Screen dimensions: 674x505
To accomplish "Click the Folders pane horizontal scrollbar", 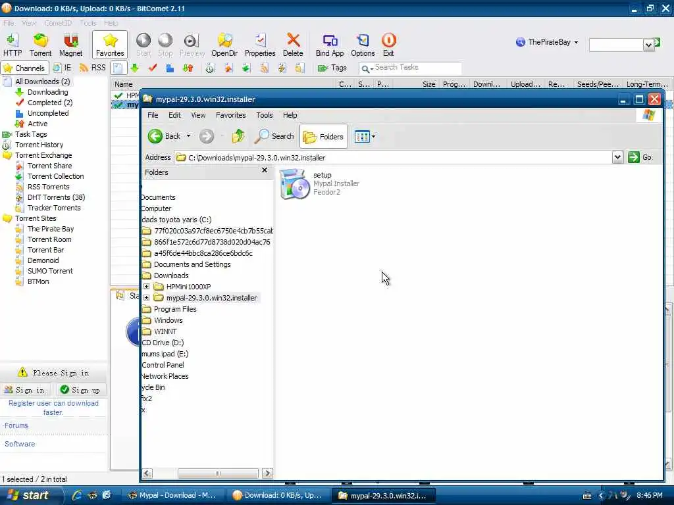I will tap(218, 473).
